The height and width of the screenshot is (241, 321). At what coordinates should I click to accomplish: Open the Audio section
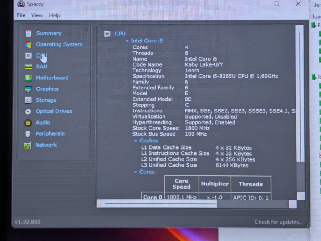(43, 122)
